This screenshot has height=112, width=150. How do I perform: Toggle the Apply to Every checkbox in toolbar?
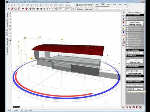[x=76, y=8]
